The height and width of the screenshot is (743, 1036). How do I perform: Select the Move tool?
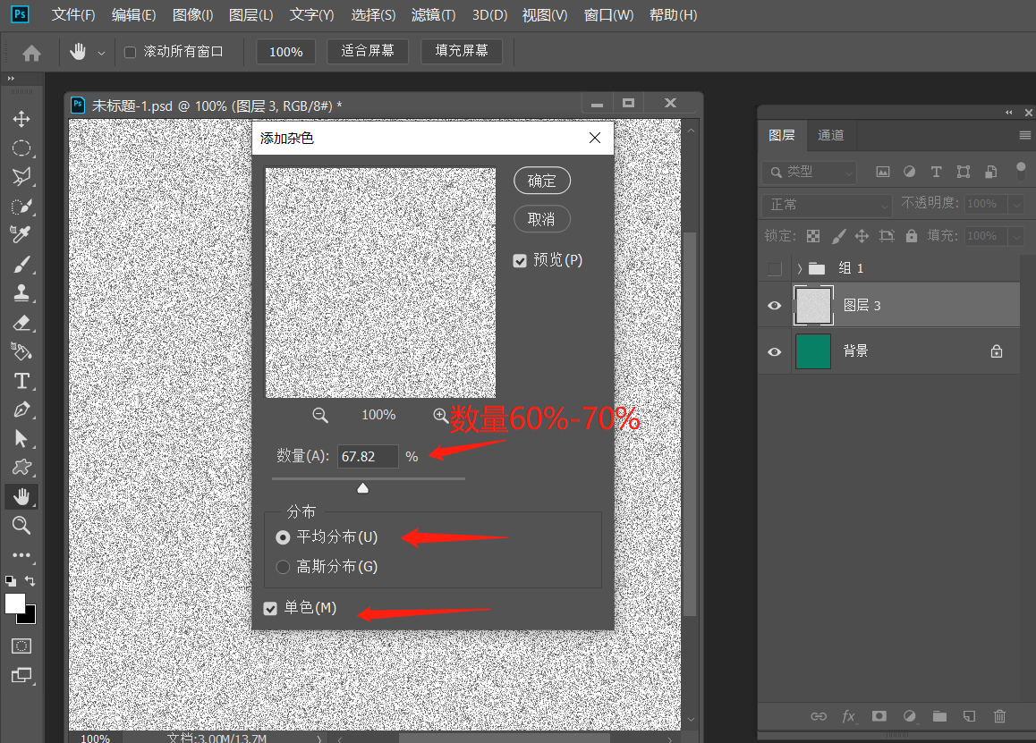(21, 119)
